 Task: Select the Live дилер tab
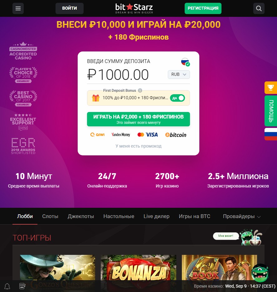(156, 217)
